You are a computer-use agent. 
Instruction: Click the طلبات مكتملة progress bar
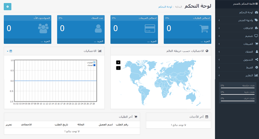pyautogui.click(x=237, y=88)
